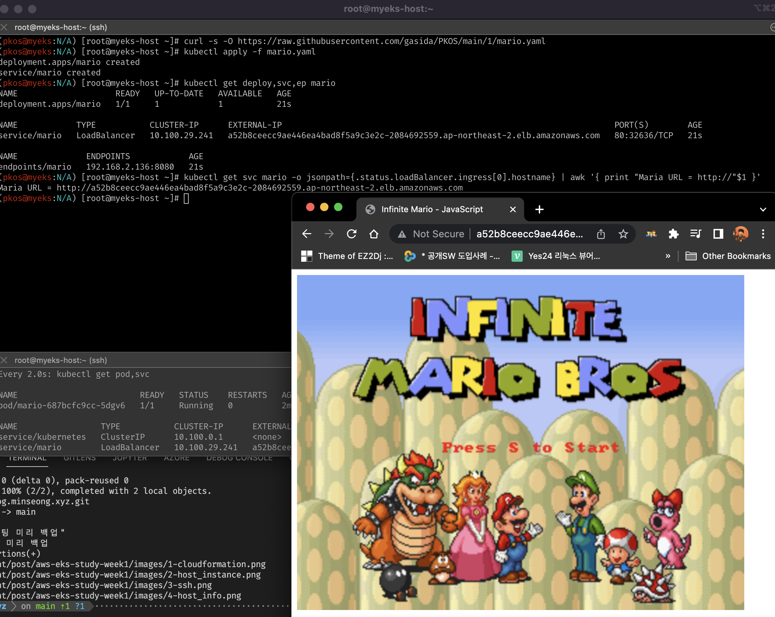Open a new Chrome tab
The height and width of the screenshot is (617, 775).
(539, 209)
